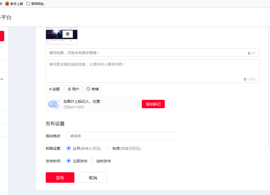Choose 定时发布 for scheduled publishing
The image size is (270, 195).
tap(92, 161)
